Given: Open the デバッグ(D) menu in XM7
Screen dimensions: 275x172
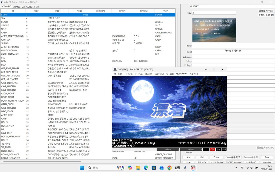Looking at the screenshot, I should [159, 74].
